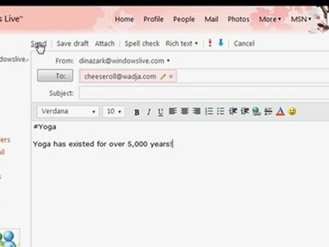Click the Send button
Screen dimensions: 329x247
[39, 44]
